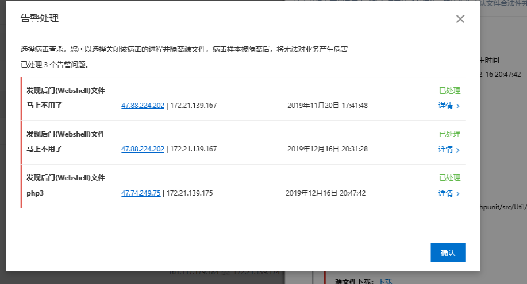
Task: Click the 下载 source file link
Action: pyautogui.click(x=385, y=281)
